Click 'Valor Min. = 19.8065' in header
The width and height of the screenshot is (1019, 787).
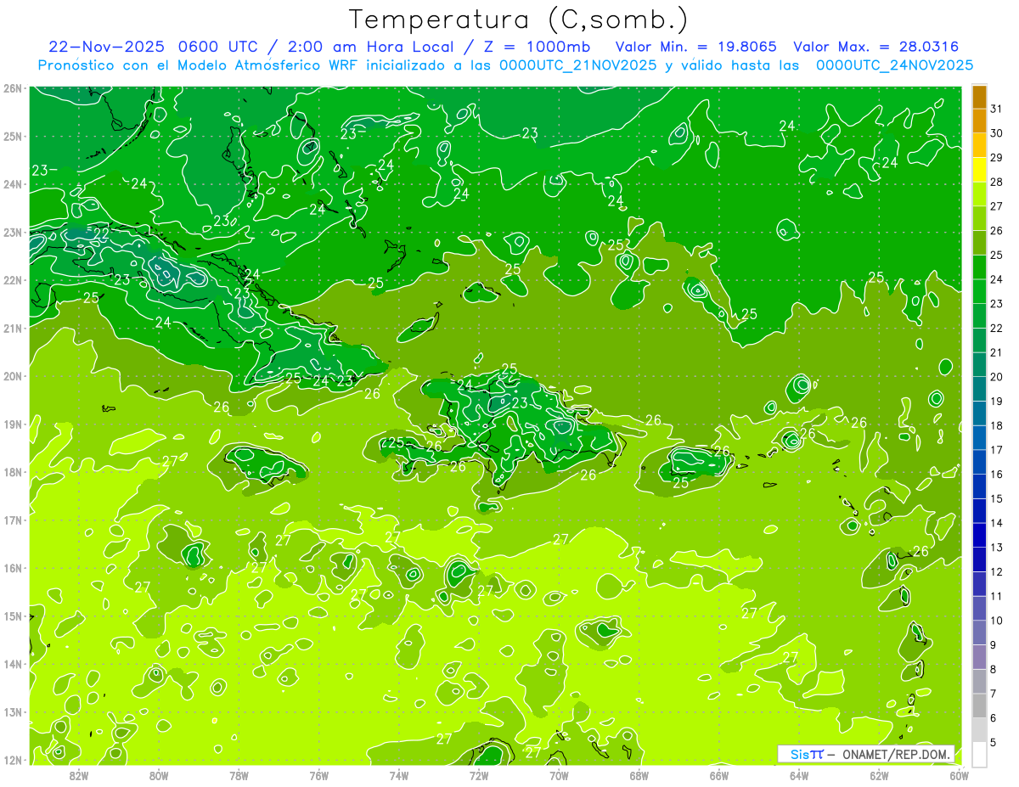(696, 47)
